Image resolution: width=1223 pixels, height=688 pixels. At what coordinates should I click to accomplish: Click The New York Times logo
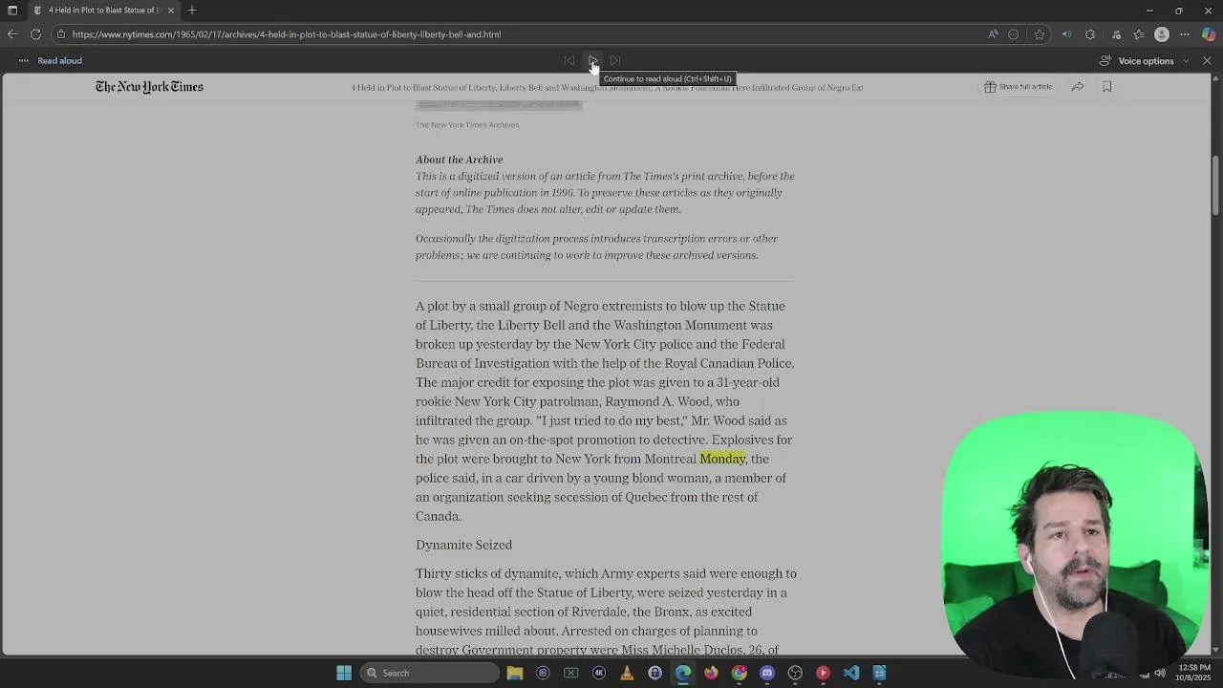click(x=149, y=87)
